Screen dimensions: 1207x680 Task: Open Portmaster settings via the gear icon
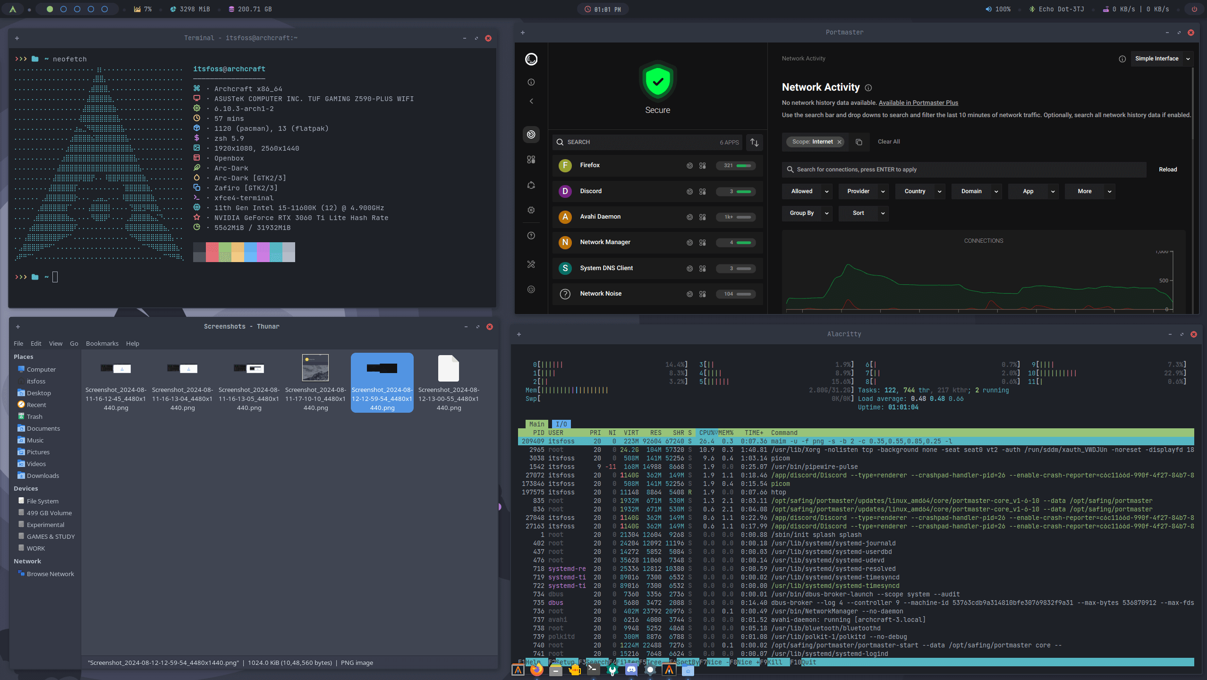531,210
